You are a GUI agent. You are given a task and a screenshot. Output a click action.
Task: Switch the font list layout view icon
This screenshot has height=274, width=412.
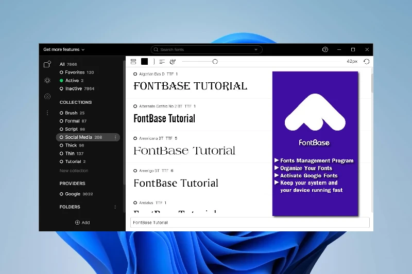point(133,62)
